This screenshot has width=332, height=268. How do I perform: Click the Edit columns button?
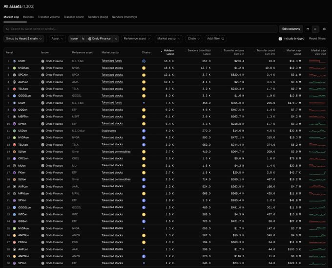[x=291, y=29]
